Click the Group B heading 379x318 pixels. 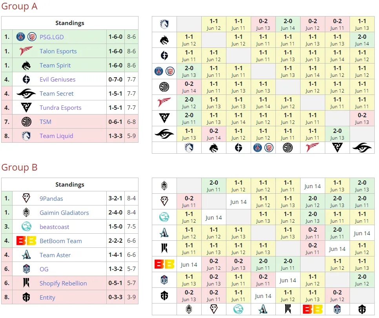[x=19, y=167]
